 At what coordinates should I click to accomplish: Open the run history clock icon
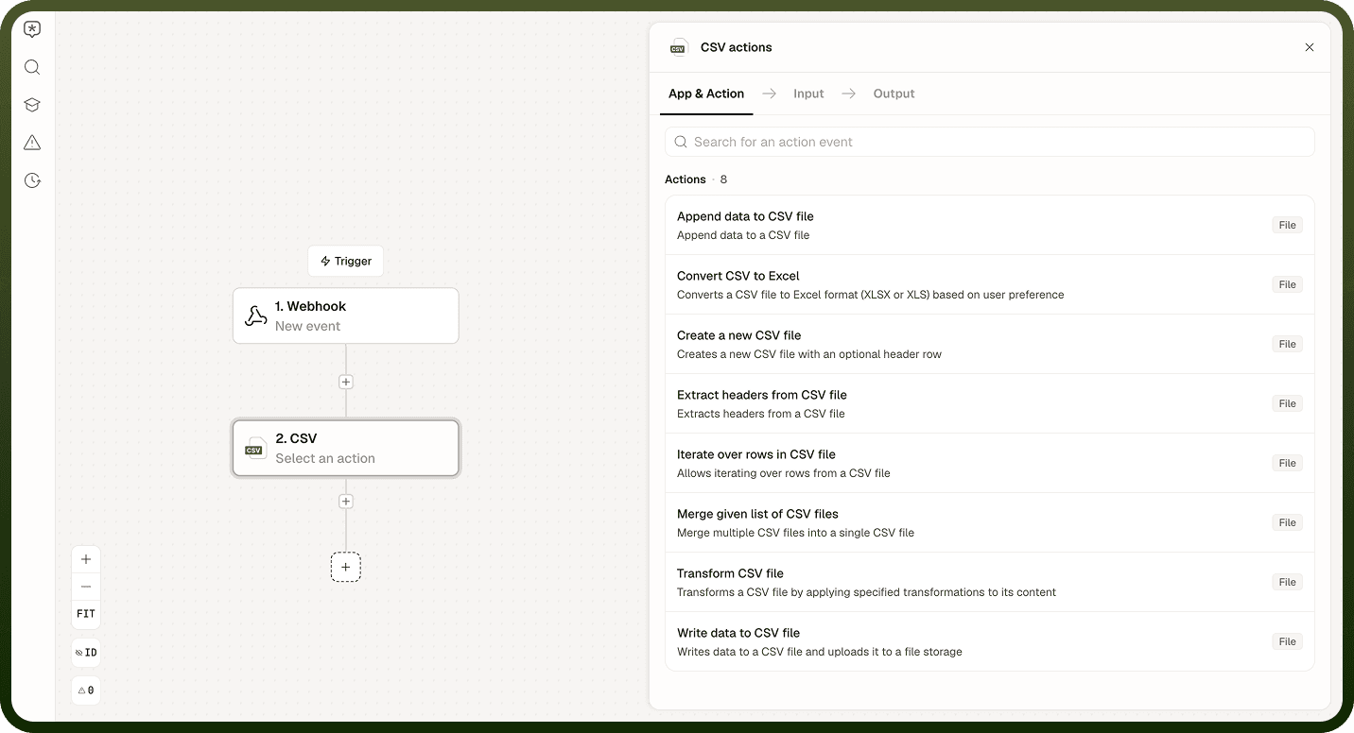32,180
